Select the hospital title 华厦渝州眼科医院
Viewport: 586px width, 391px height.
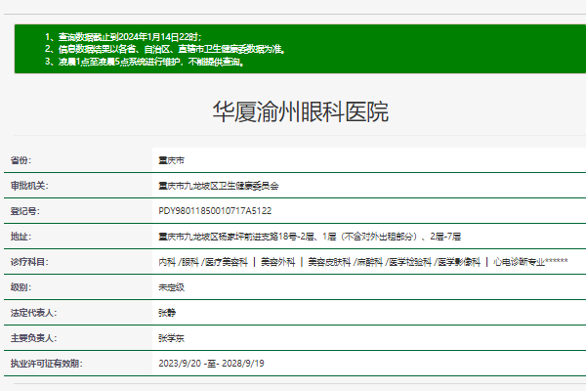click(x=301, y=111)
